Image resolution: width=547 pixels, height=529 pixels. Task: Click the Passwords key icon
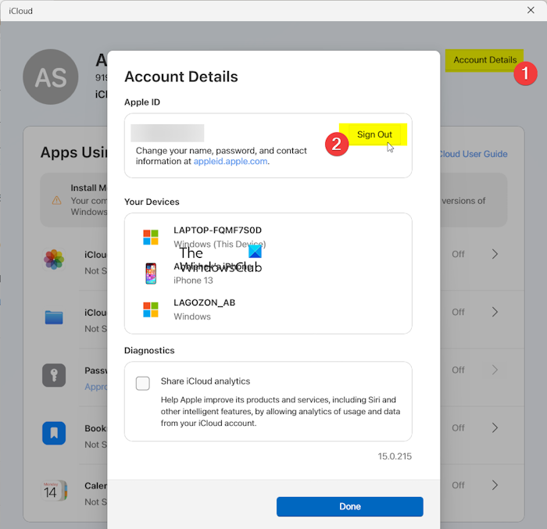click(x=54, y=375)
